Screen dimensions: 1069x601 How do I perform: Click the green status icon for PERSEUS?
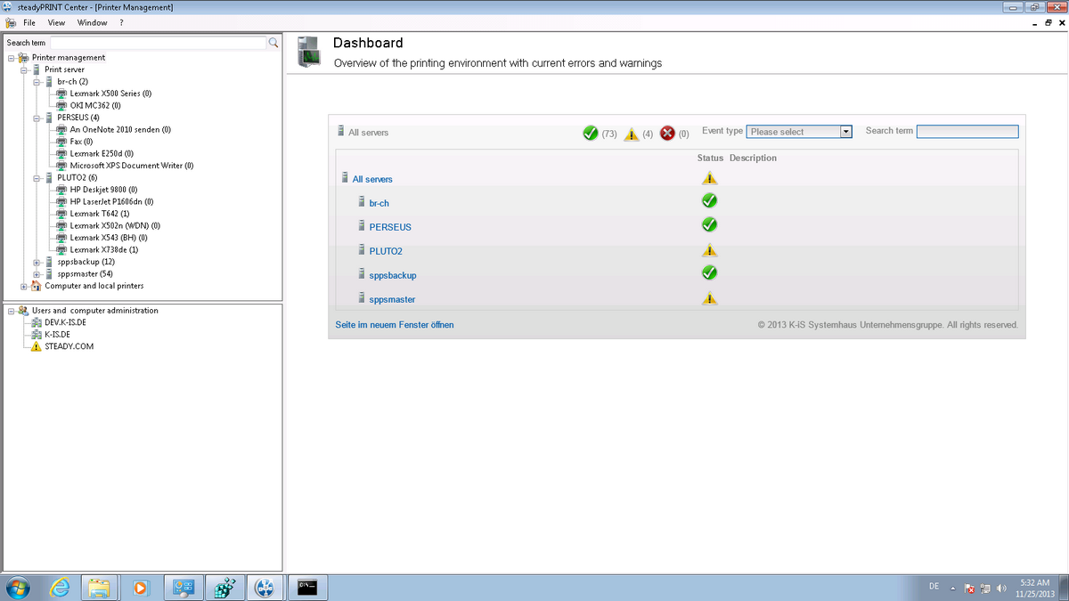pyautogui.click(x=710, y=224)
